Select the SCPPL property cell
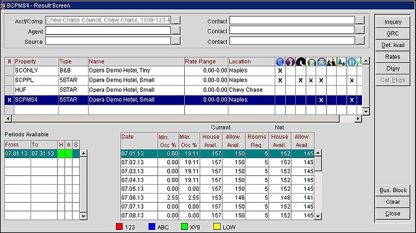Screen dimensions: 416x233 tap(36, 81)
